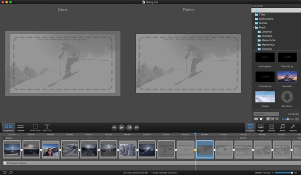Open the audio track popup at bottom-left
The height and width of the screenshot is (175, 301).
pyautogui.click(x=11, y=173)
